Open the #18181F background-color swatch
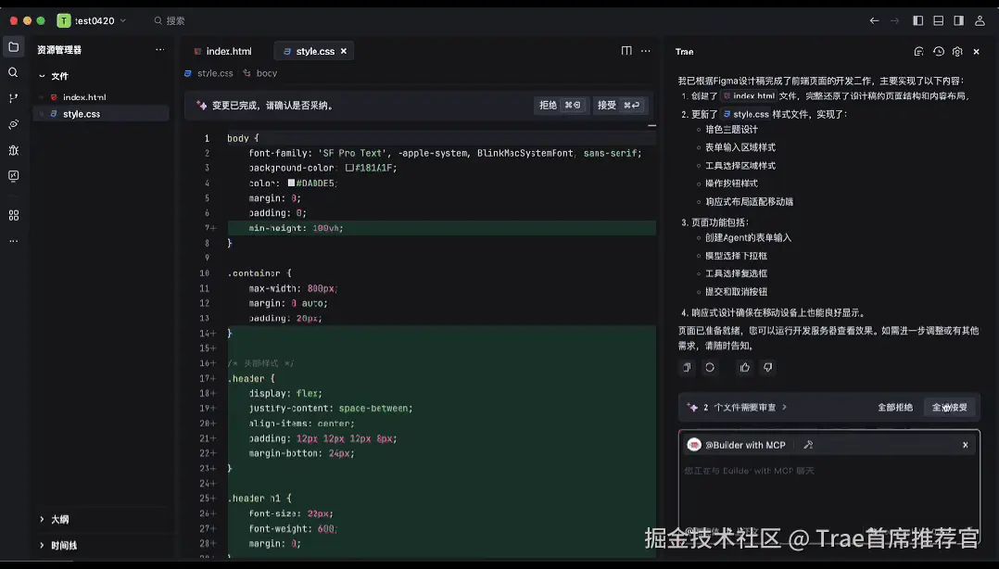The image size is (999, 569). pyautogui.click(x=349, y=168)
